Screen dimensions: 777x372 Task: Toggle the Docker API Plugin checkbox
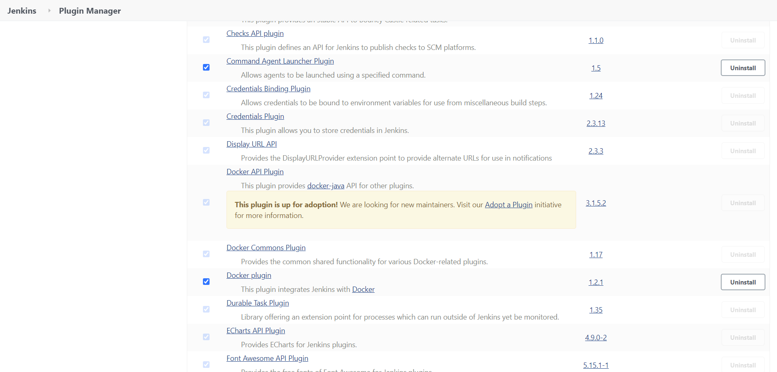(206, 202)
